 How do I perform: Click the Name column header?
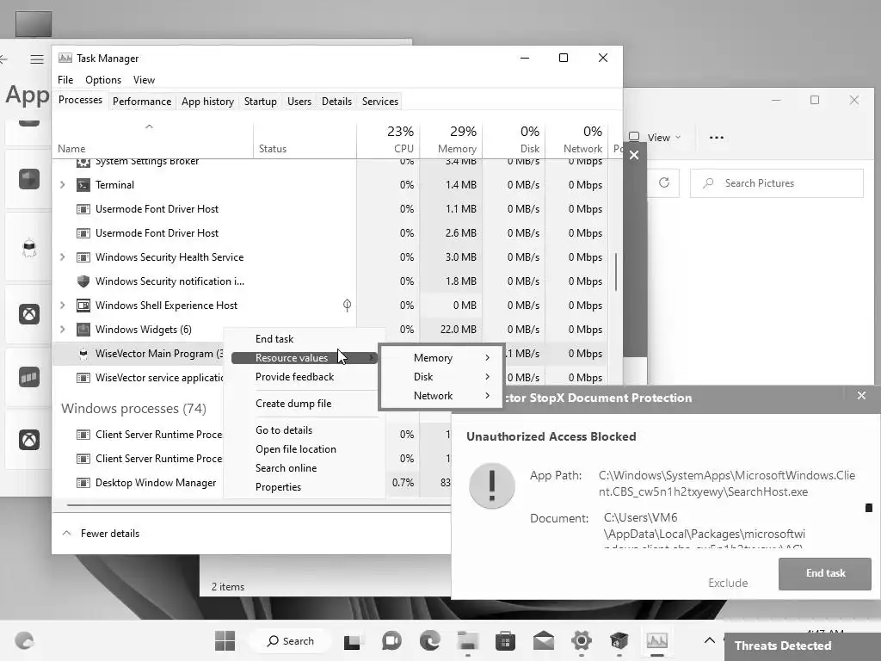(152, 139)
